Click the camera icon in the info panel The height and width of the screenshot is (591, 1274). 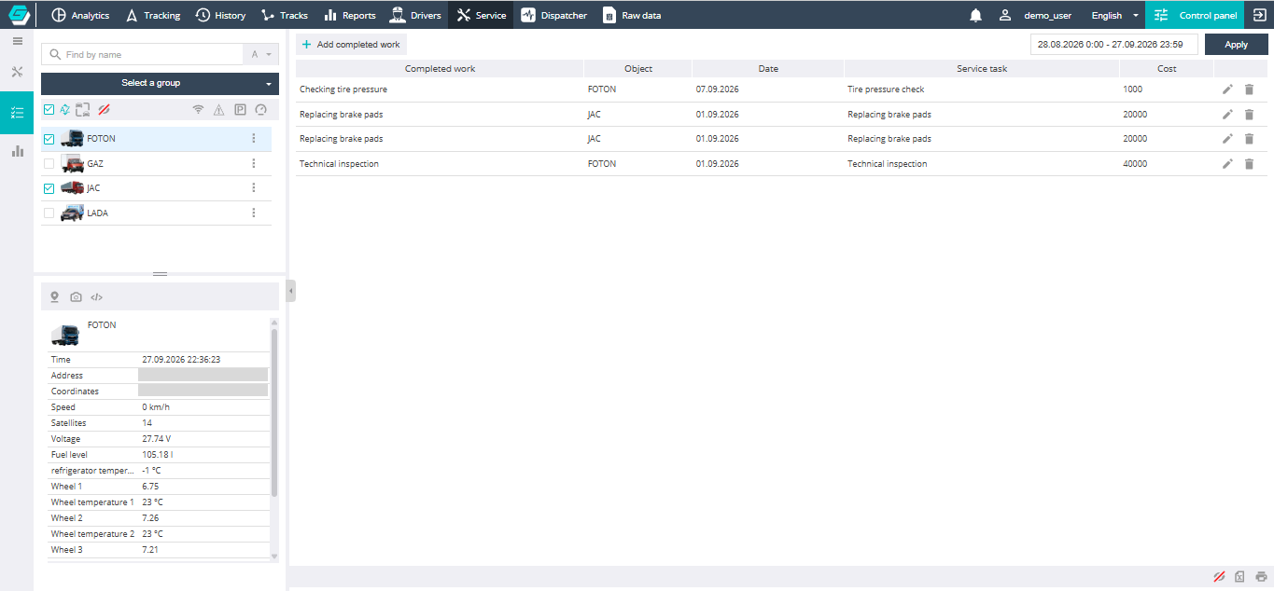click(76, 297)
